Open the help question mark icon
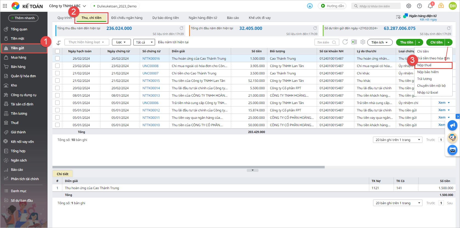 (x=419, y=6)
